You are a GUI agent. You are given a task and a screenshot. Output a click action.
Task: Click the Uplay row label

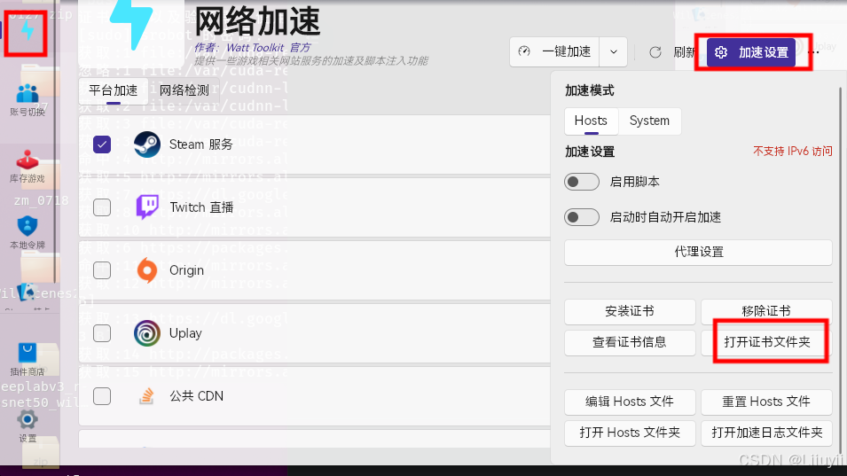pyautogui.click(x=185, y=333)
